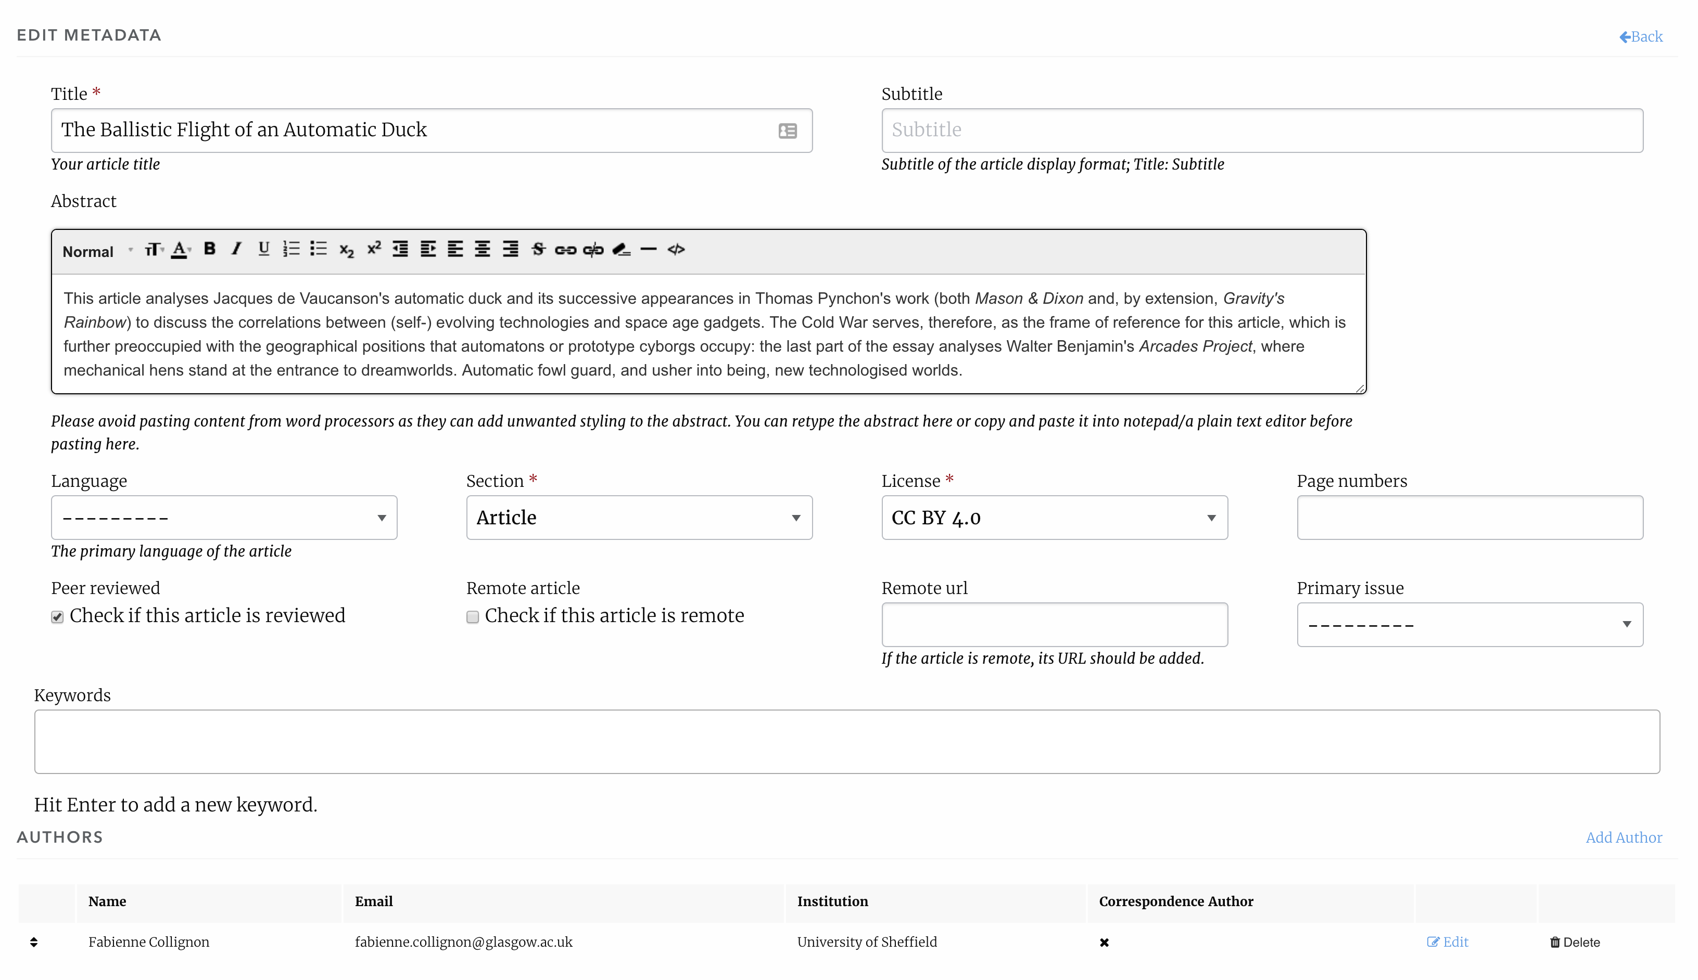Toggle HTML source code view
This screenshot has height=980, width=1698.
[x=676, y=249]
